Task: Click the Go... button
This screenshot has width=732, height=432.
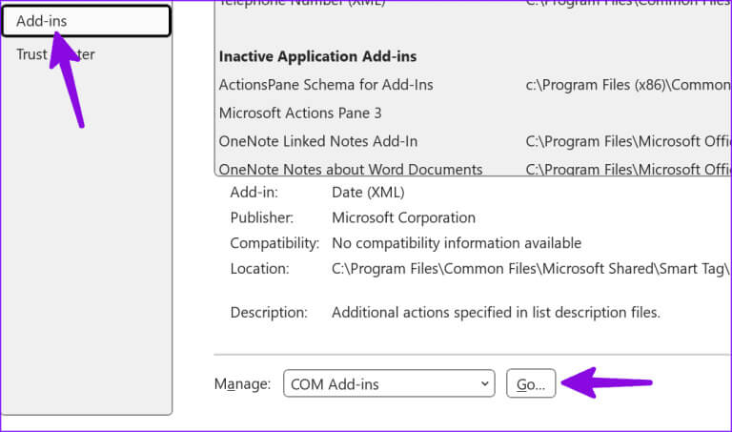Action: 531,384
